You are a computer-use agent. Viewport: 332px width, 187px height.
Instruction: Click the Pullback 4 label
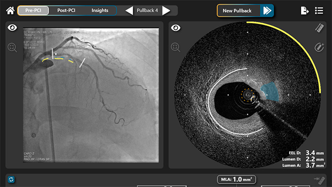148,10
